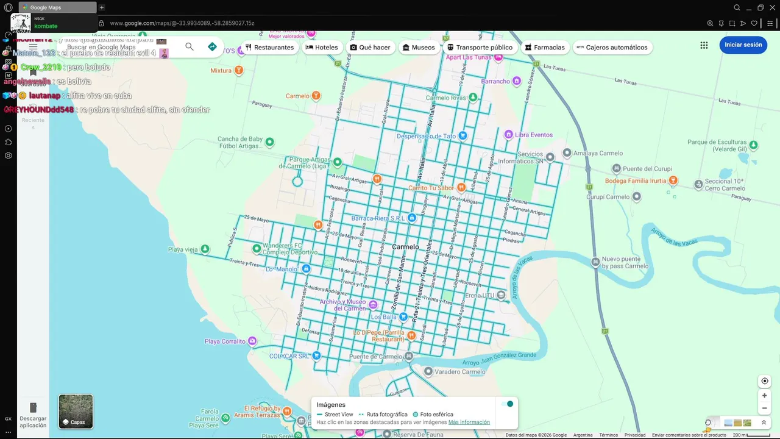Click the Iniciar sesión button
This screenshot has height=439, width=780.
[743, 45]
